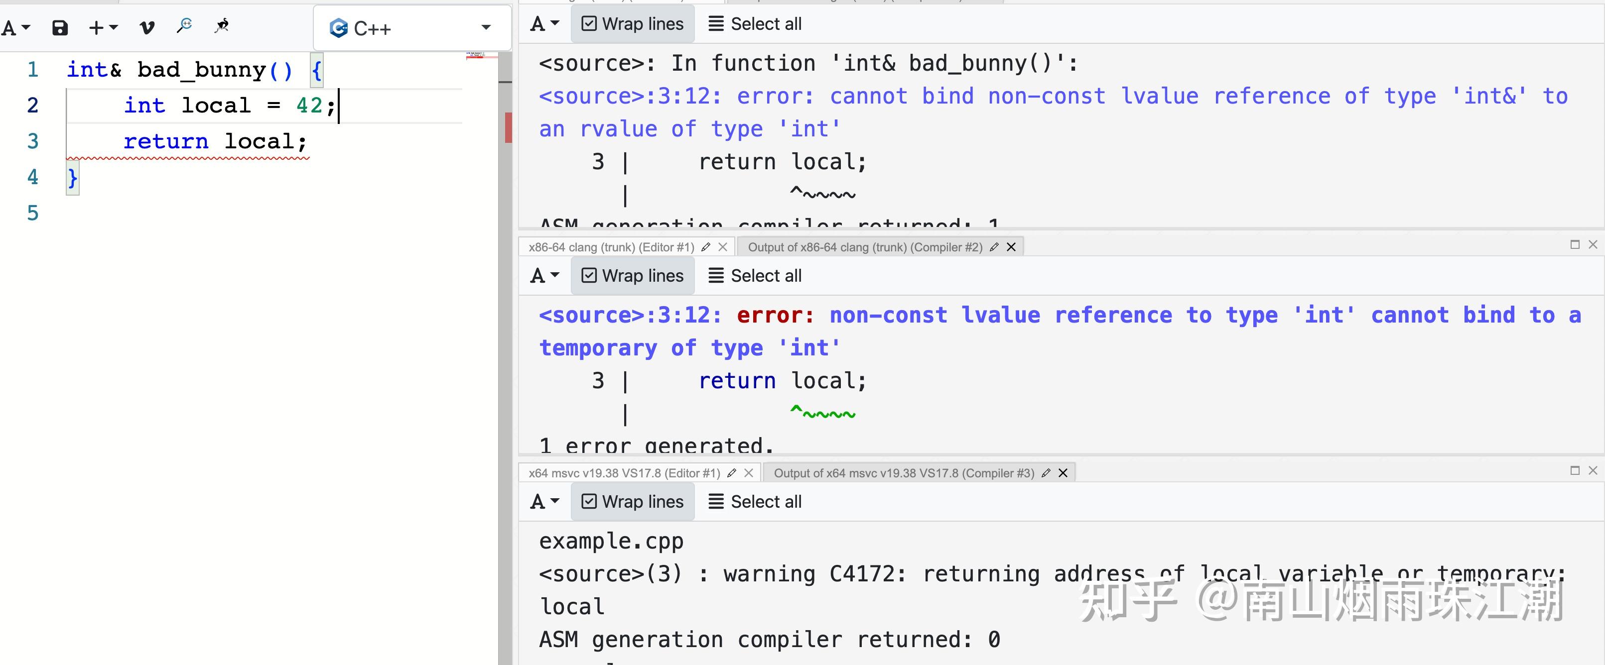Open font size dropdown in clang output pane
Image resolution: width=1605 pixels, height=665 pixels.
544,275
